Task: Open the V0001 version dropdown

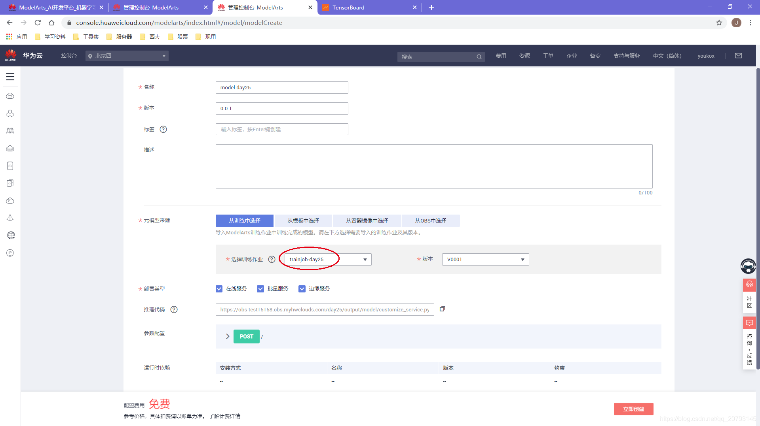Action: pyautogui.click(x=486, y=259)
